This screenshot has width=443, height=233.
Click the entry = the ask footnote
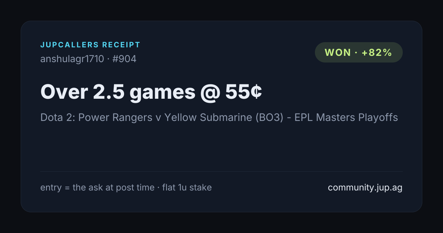pos(97,188)
